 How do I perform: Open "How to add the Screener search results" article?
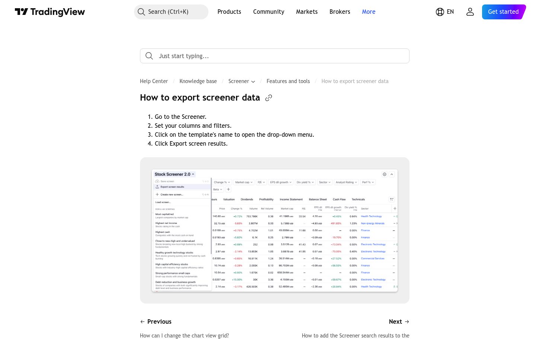[x=356, y=336]
